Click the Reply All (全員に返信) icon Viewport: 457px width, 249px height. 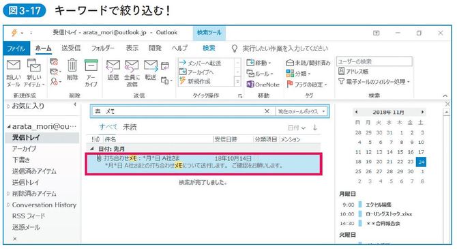[132, 66]
